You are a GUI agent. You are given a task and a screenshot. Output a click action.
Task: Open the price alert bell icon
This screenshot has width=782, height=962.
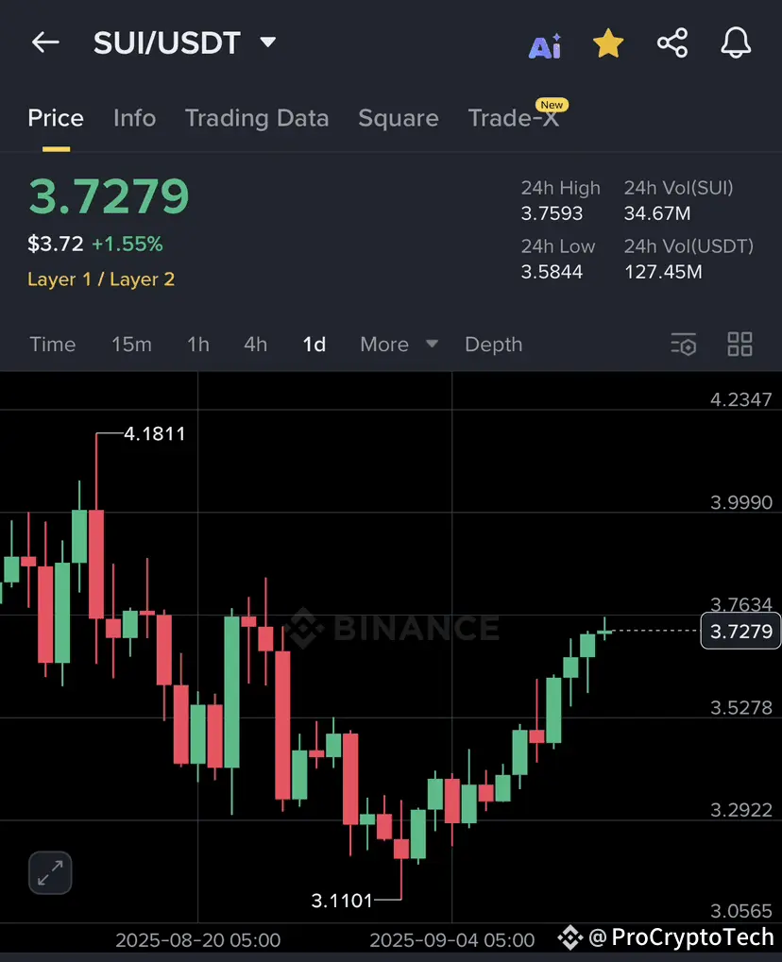click(736, 42)
